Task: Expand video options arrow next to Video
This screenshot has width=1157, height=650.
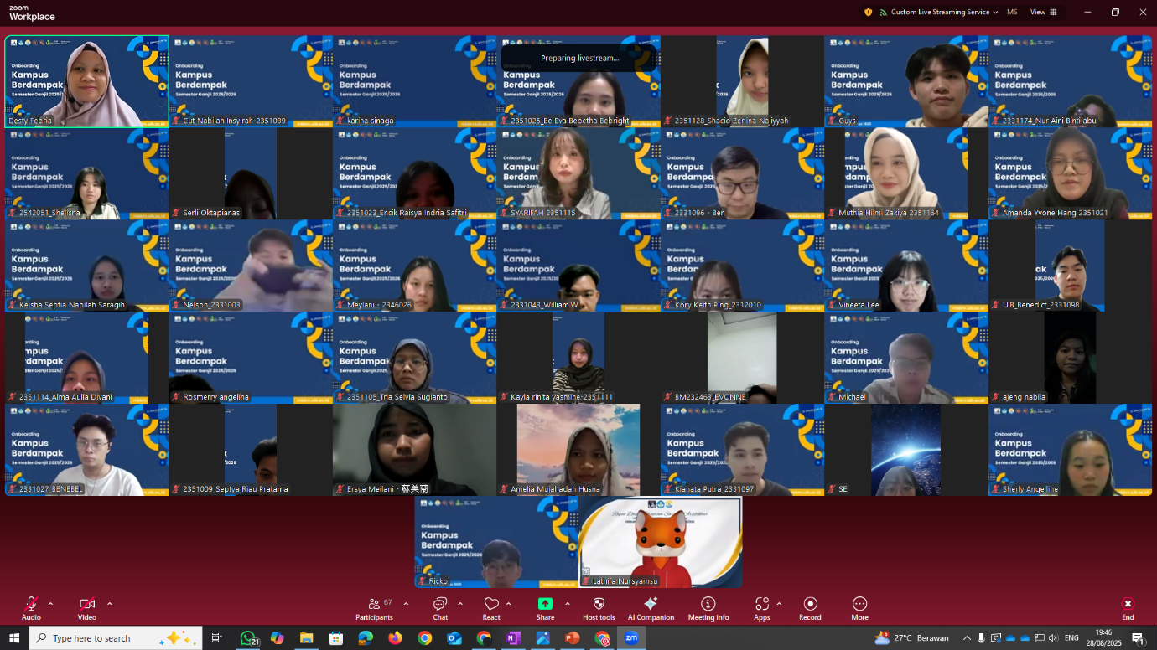Action: (109, 603)
